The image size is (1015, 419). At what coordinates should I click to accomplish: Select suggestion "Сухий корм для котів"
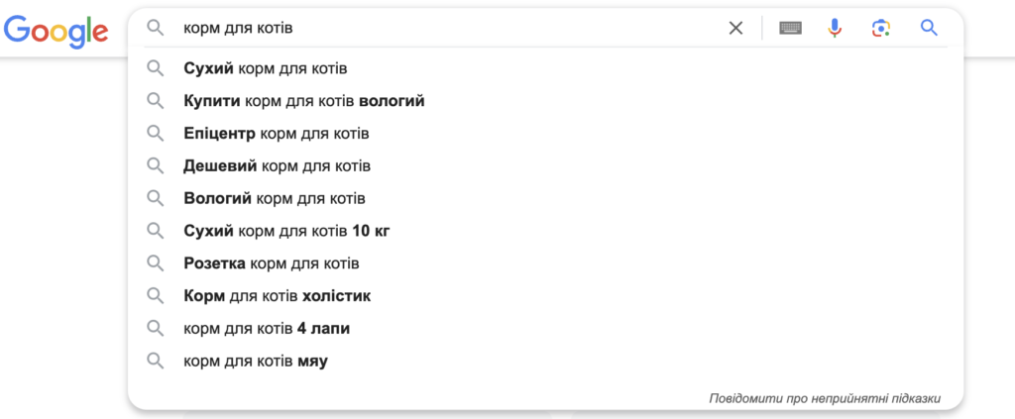coord(266,68)
